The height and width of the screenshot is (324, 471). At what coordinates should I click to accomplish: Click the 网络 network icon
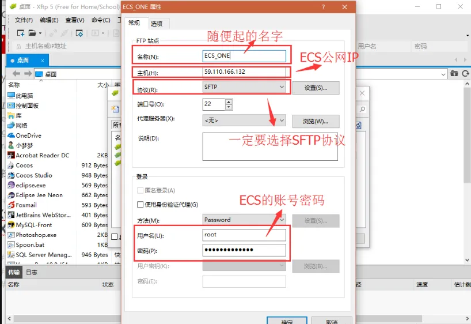(11, 125)
